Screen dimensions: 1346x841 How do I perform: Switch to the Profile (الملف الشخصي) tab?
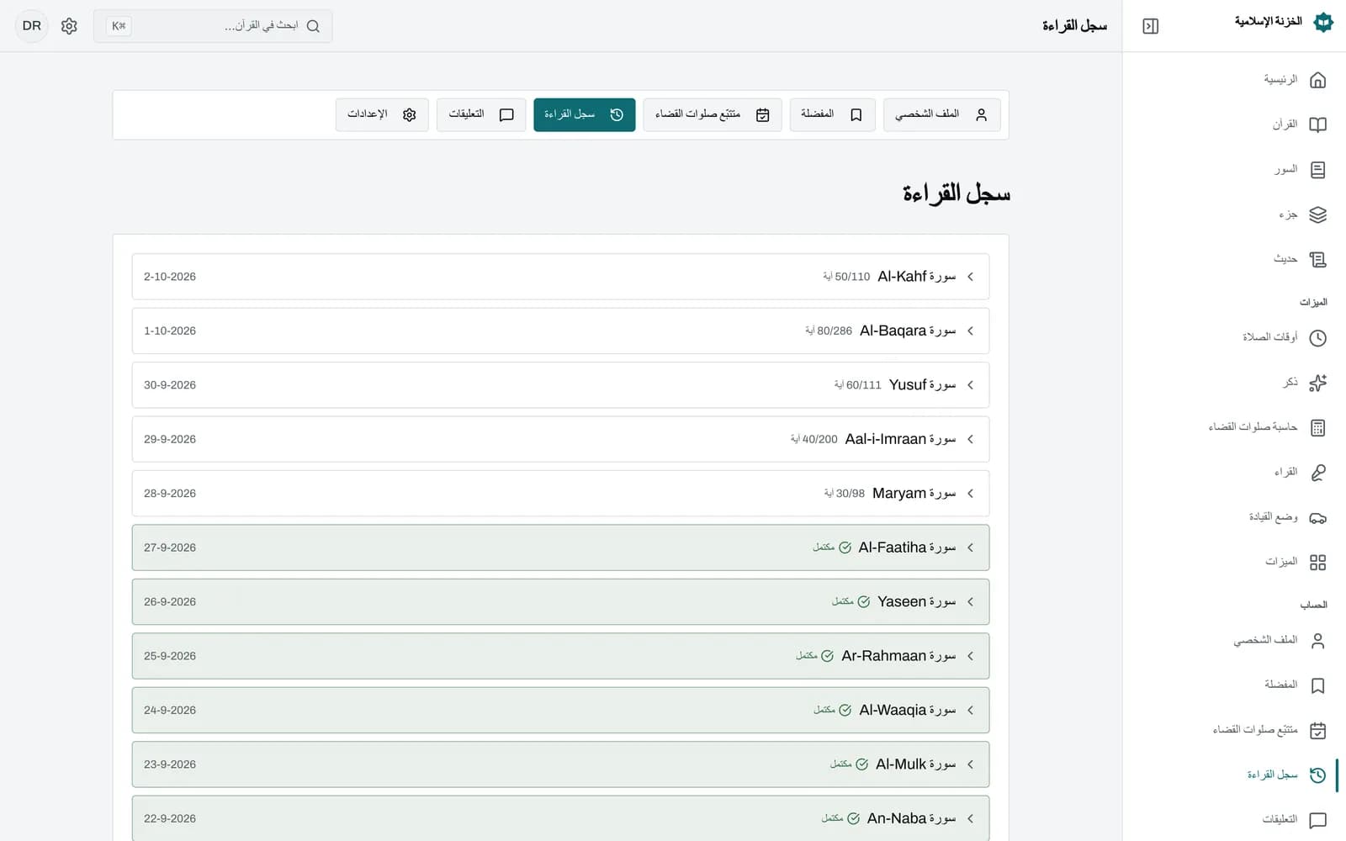(x=941, y=115)
